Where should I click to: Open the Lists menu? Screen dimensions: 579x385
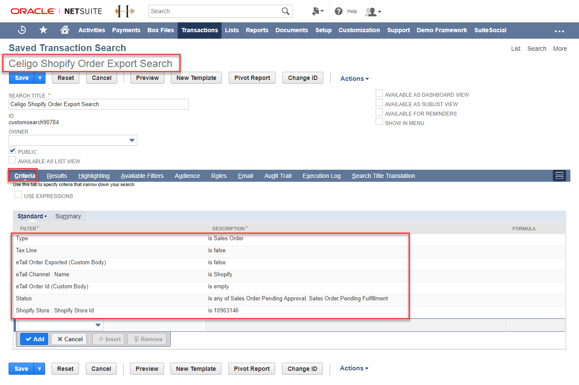point(232,30)
